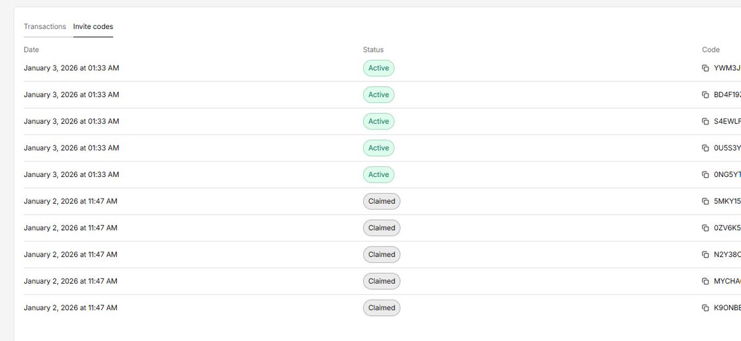The image size is (741, 341).
Task: Click the Claimed badge for code K9ONB
Action: [382, 308]
